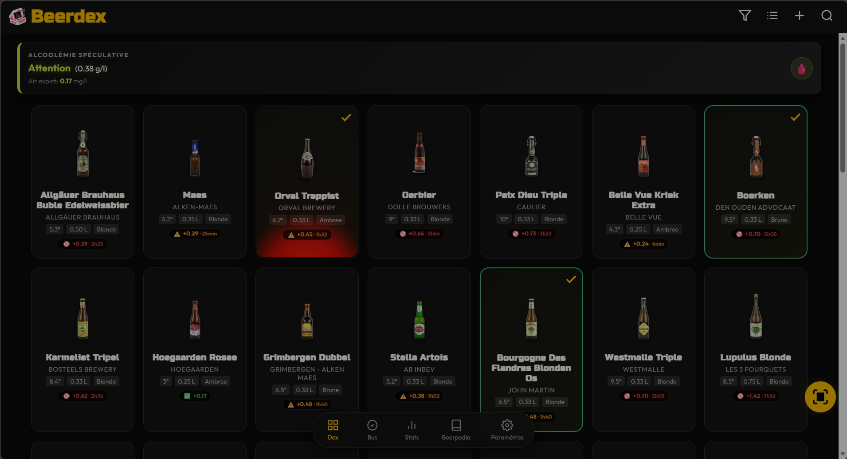This screenshot has width=847, height=459.
Task: Select the Westmalle Triple bottle image
Action: click(x=643, y=318)
